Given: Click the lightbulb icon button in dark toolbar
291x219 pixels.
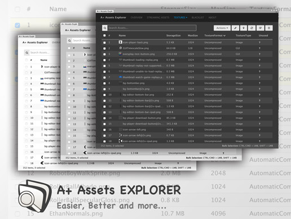Looking at the screenshot, I should [244, 28].
